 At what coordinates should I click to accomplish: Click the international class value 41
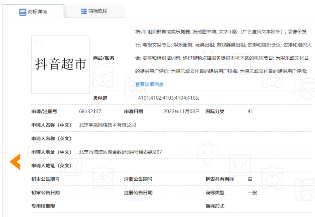(x=250, y=111)
